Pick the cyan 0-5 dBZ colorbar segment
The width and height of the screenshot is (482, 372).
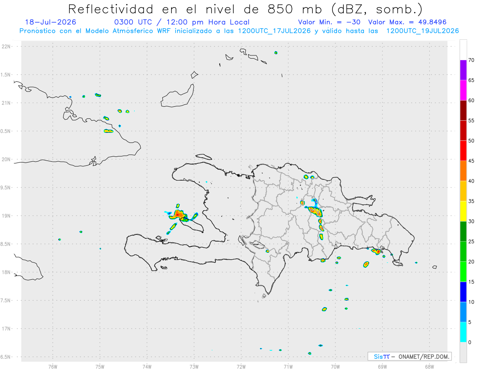463,332
